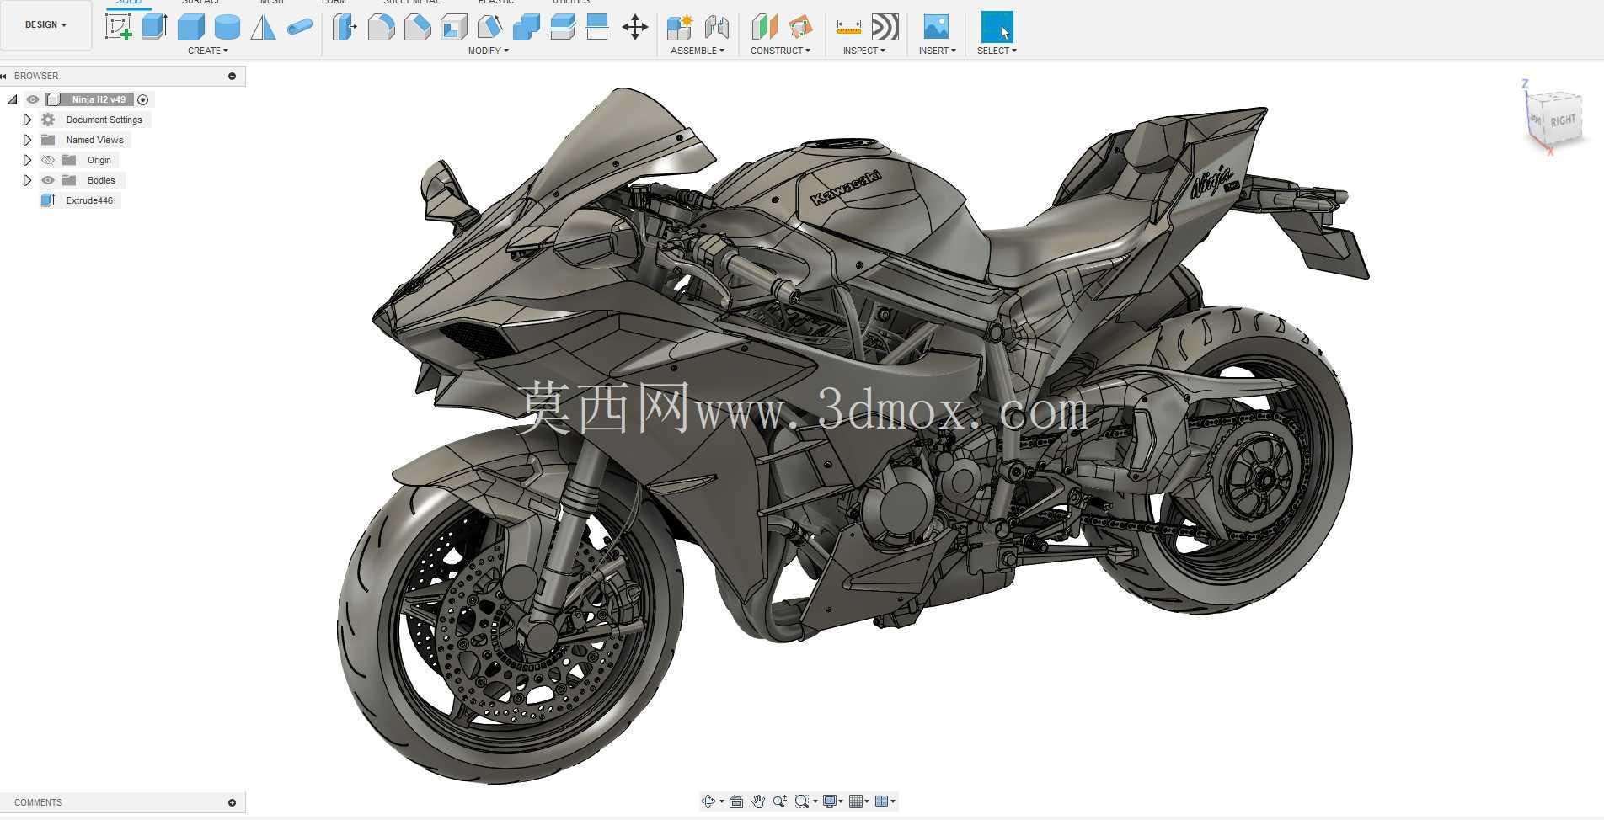The height and width of the screenshot is (820, 1604).
Task: Open the Orbit type dropdown arrow
Action: 722,801
